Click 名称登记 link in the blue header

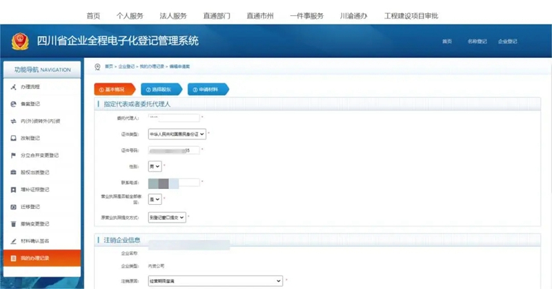tap(477, 41)
